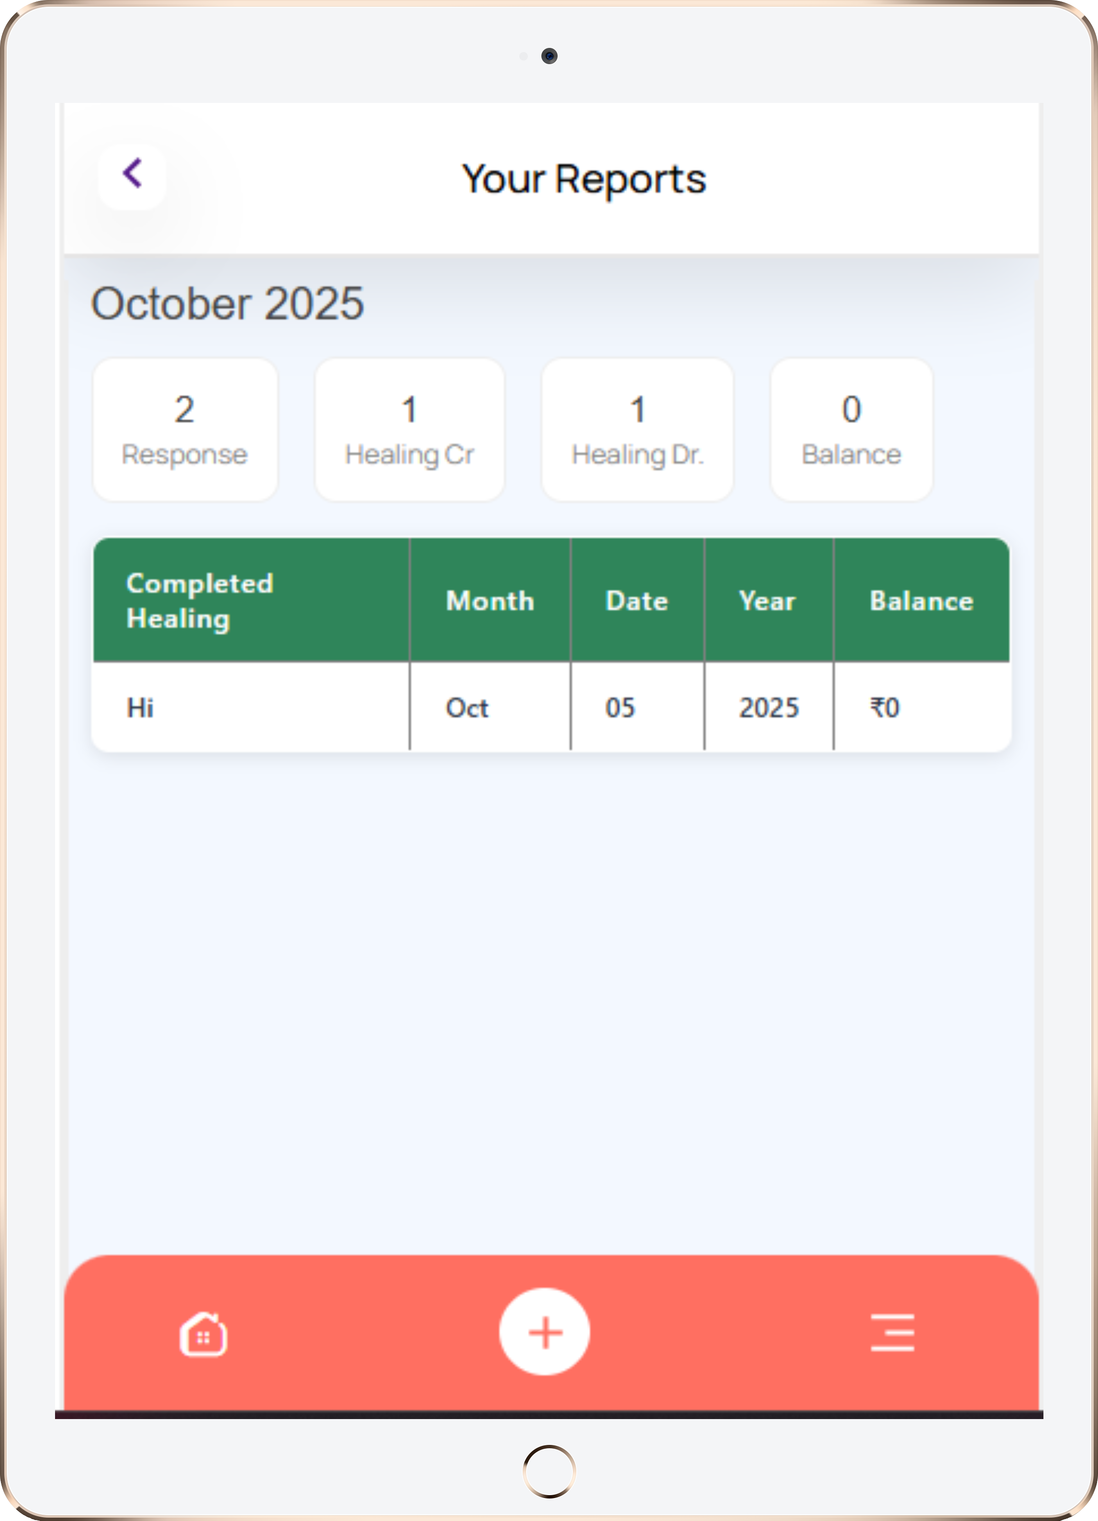Tap the Balance summary card
1098x1521 pixels.
click(x=851, y=430)
